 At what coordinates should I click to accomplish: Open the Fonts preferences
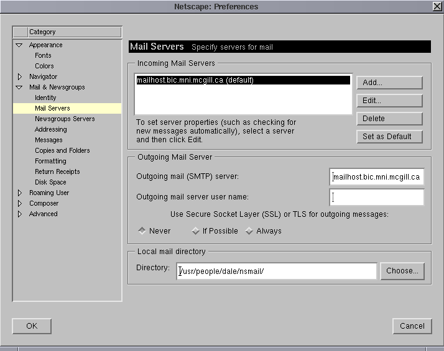tap(43, 55)
